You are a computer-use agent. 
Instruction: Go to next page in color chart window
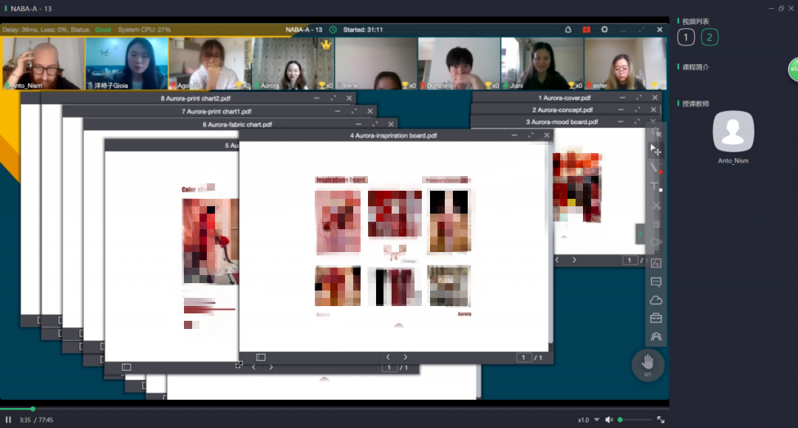click(x=270, y=367)
